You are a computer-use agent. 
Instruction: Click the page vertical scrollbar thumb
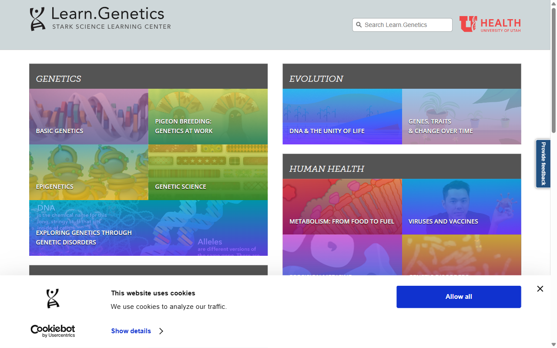pos(554,70)
